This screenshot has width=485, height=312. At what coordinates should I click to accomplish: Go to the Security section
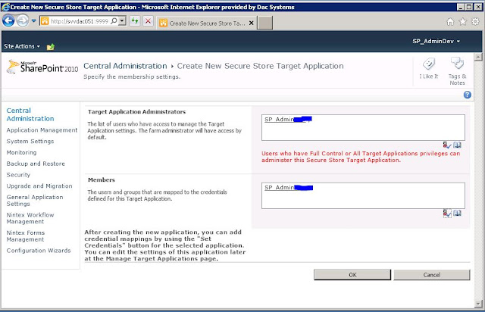point(18,175)
